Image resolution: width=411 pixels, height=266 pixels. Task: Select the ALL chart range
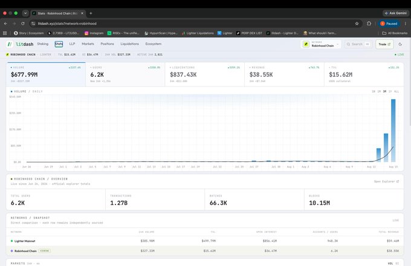pos(396,91)
